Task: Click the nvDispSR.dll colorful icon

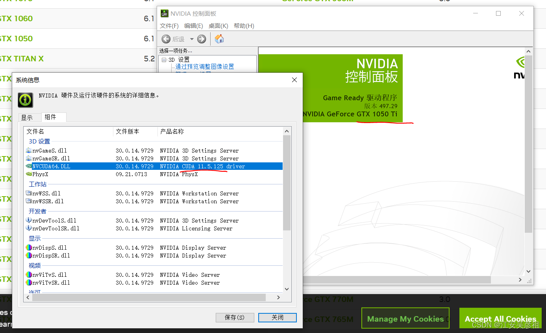Action: (x=29, y=255)
